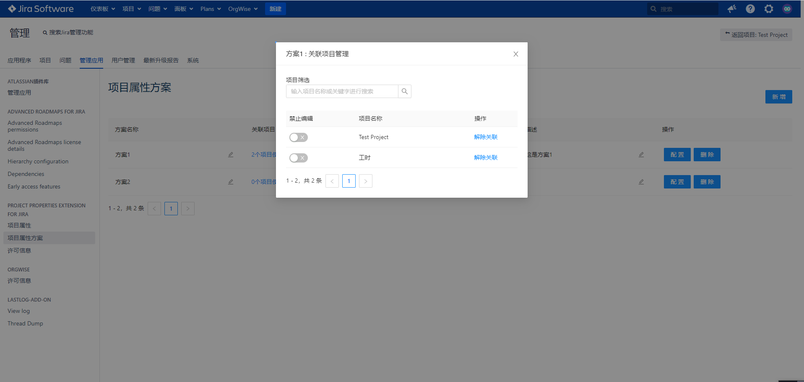Open the user profile avatar
804x382 pixels.
point(787,9)
